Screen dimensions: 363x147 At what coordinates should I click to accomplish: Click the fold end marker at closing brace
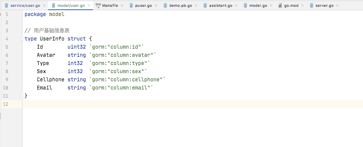point(22,96)
